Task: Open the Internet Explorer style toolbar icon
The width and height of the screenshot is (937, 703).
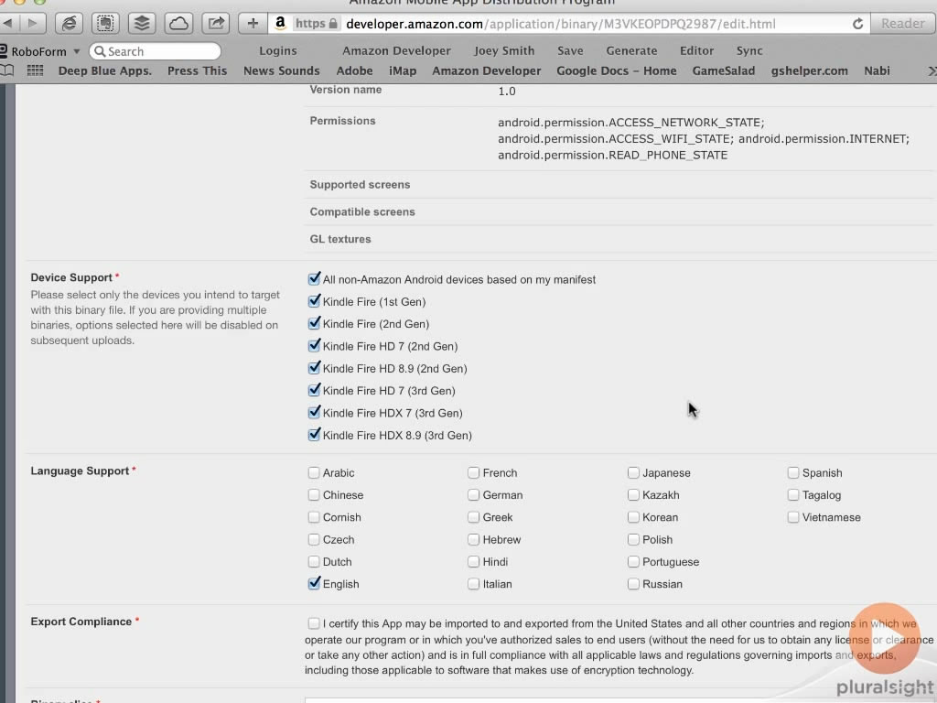Action: 69,24
